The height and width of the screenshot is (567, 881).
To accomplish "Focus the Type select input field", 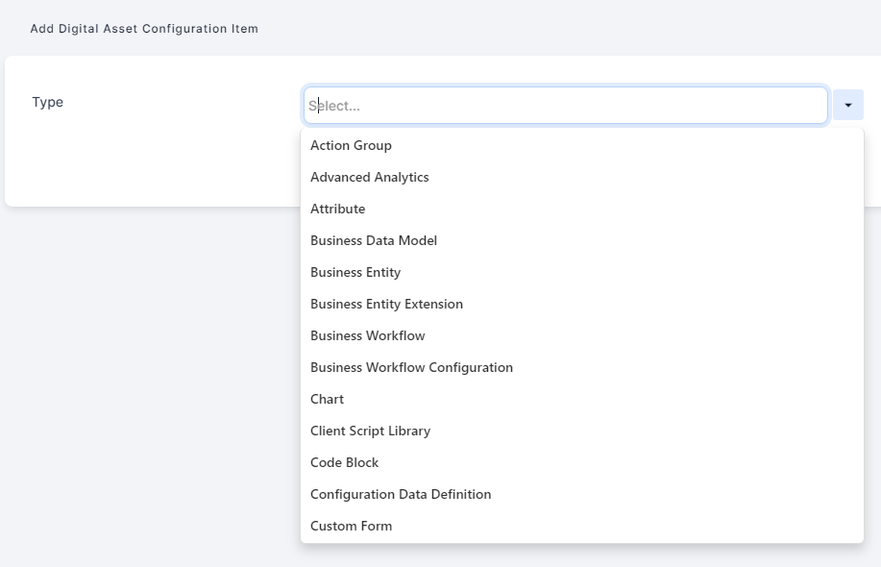I will 565,106.
